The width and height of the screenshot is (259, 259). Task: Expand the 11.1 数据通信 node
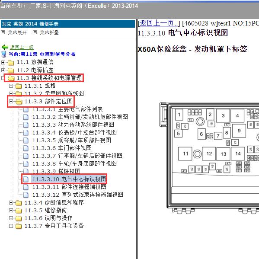coord(3,62)
